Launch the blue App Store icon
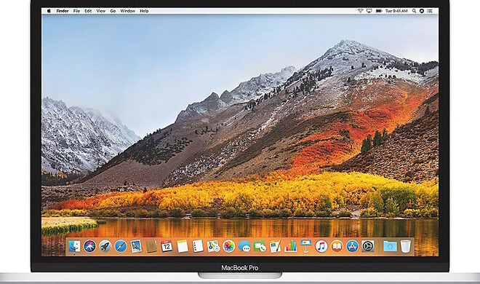This screenshot has height=284, width=480. click(x=352, y=246)
